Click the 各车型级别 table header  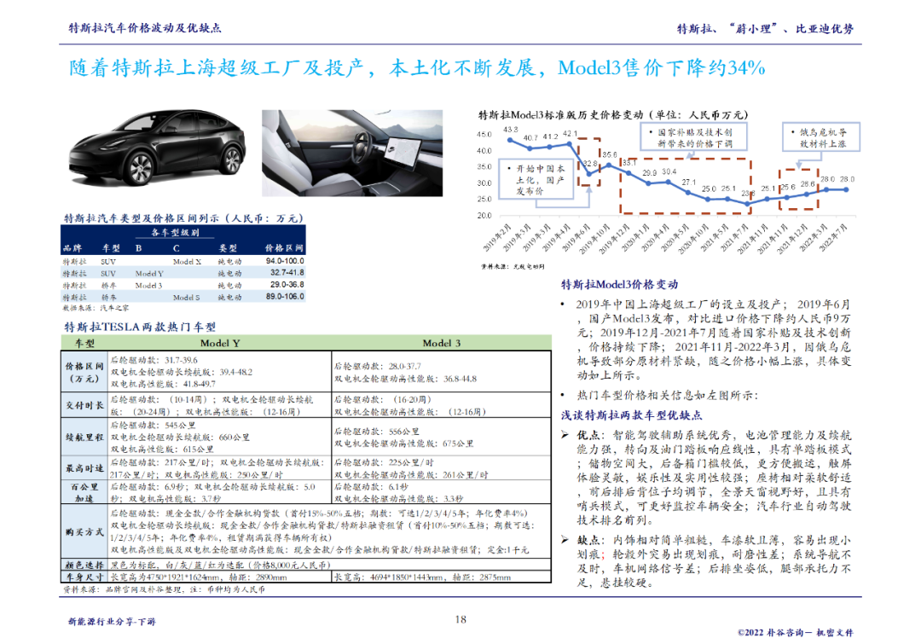175,233
